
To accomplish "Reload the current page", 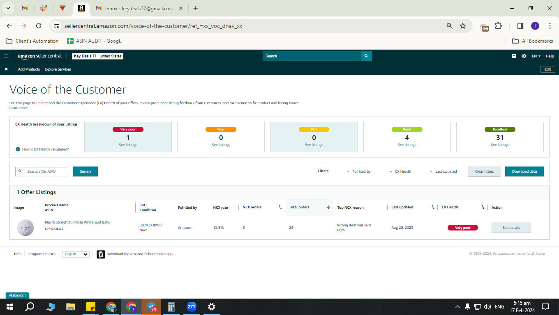I will [39, 26].
